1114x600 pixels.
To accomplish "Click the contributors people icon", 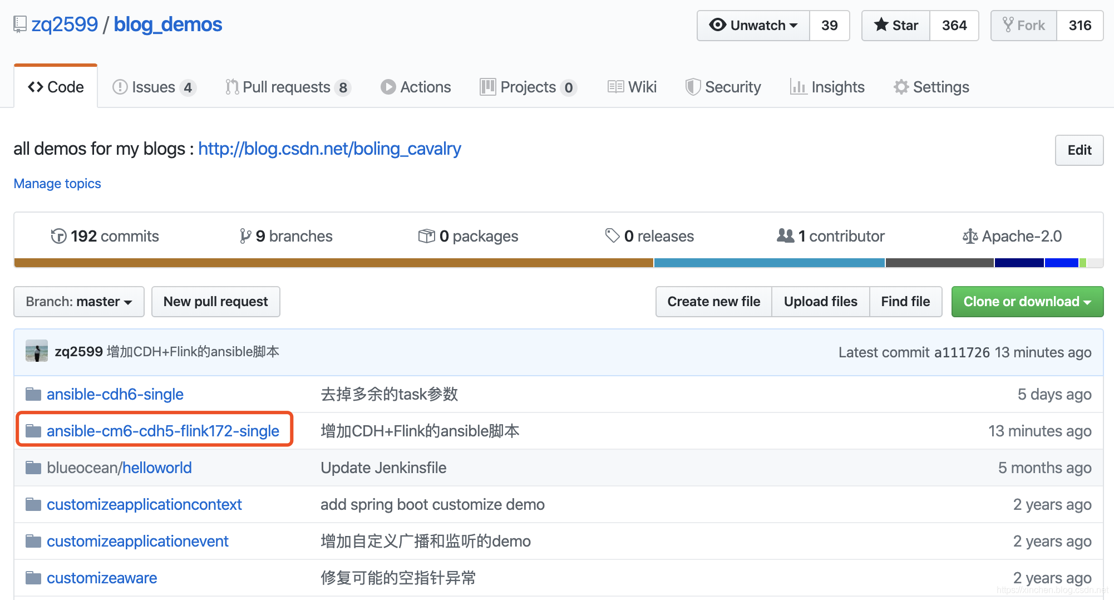I will coord(785,236).
